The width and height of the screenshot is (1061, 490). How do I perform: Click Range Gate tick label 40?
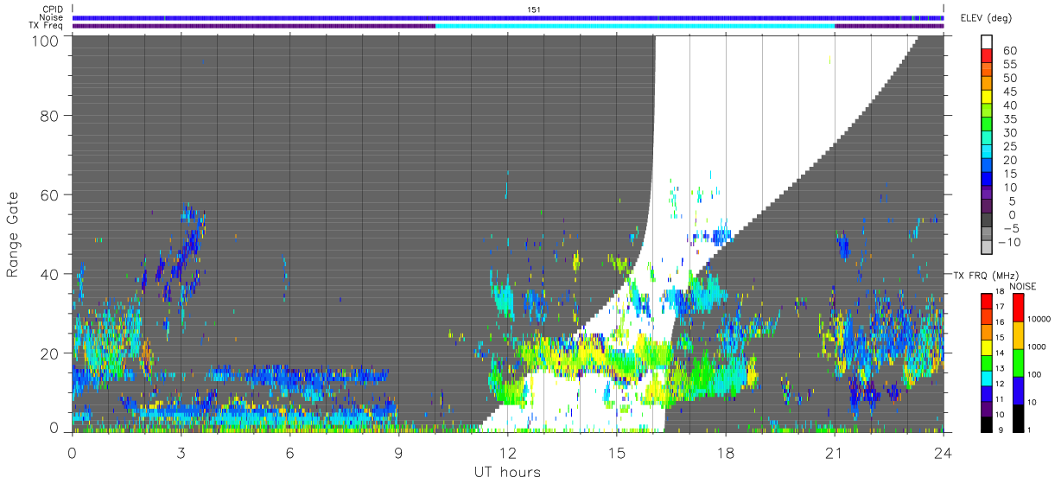point(49,273)
